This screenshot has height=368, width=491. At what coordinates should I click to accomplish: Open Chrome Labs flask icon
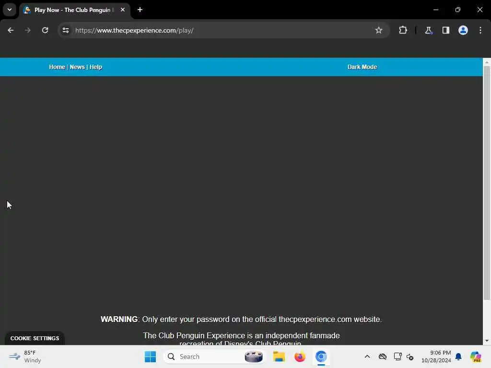click(428, 30)
